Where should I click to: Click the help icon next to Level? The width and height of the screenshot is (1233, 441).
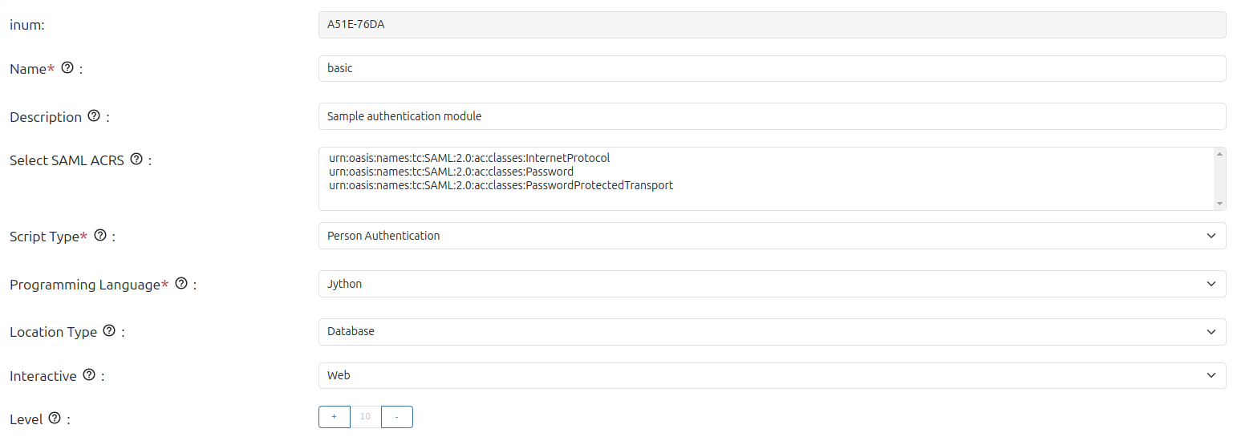(x=55, y=419)
